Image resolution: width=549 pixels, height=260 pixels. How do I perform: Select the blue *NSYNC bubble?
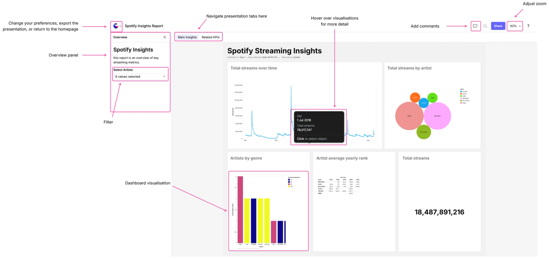click(x=424, y=103)
